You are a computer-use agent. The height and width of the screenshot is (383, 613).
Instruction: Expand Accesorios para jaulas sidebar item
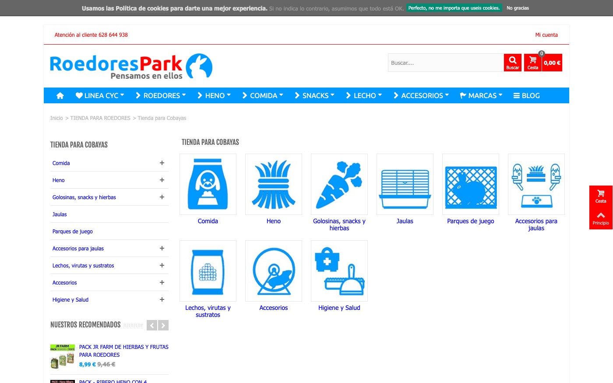click(162, 248)
